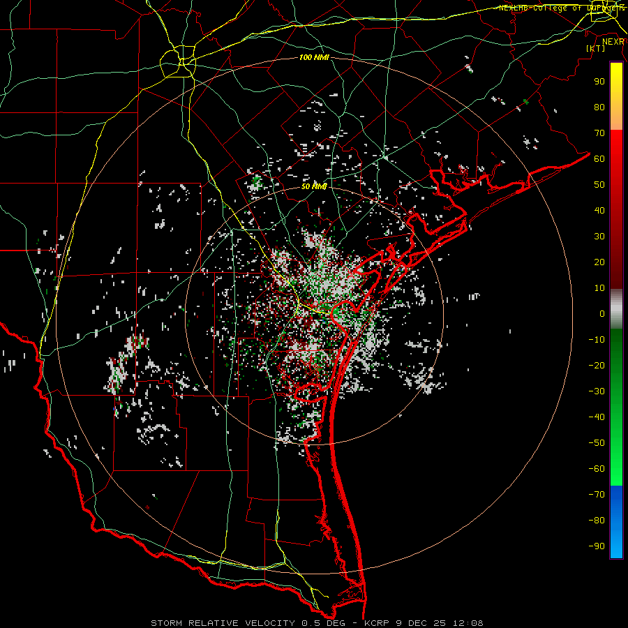The height and width of the screenshot is (628, 628).
Task: Click the positive 10 color scale label
Action: tap(599, 288)
